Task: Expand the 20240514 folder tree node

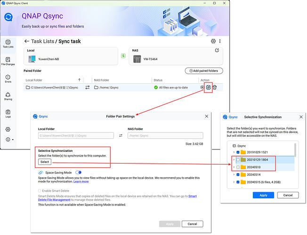Action: (x=234, y=174)
